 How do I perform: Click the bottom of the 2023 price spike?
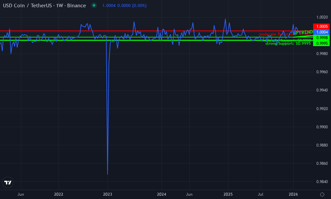[108, 174]
